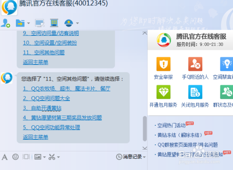Click the penguin avatar beside the chat message
Screen dimensions: 233x170
tap(7, 78)
